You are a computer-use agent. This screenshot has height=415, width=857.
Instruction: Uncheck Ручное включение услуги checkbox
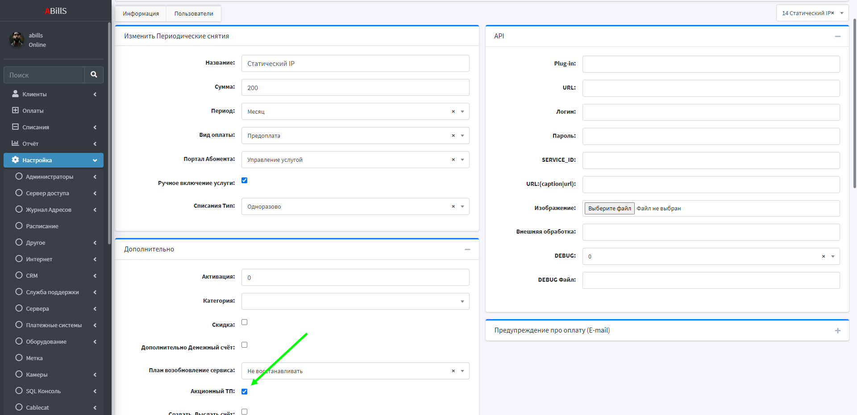pyautogui.click(x=244, y=181)
